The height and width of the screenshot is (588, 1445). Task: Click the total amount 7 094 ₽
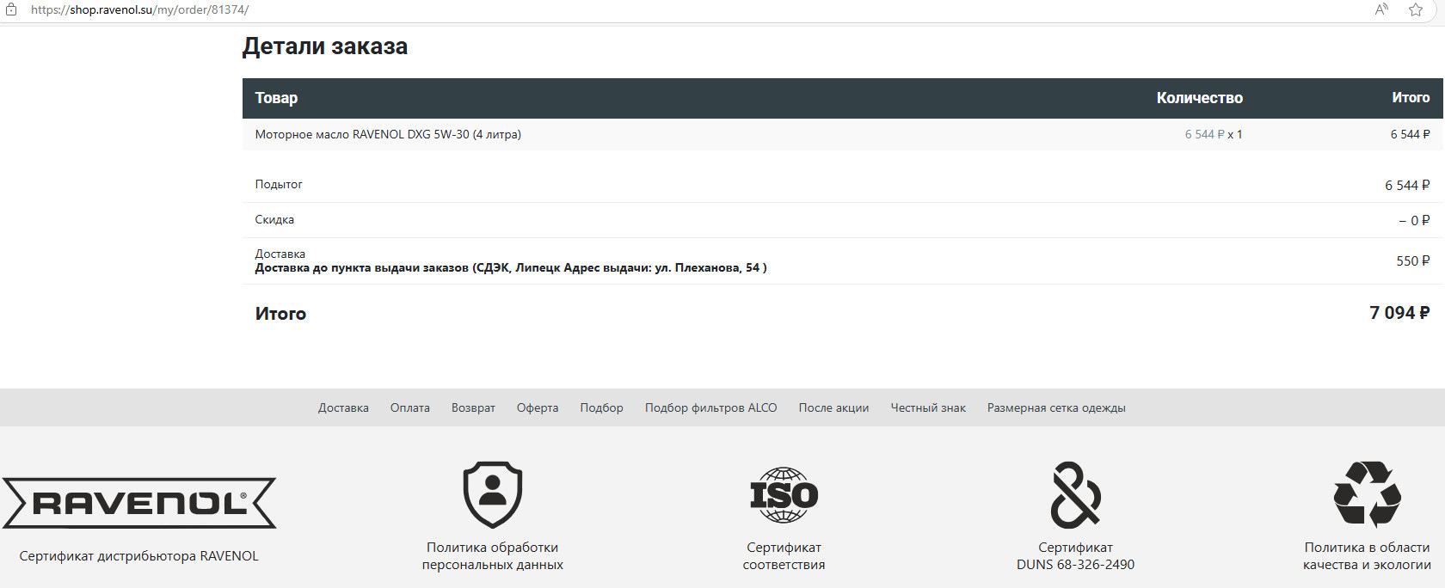click(x=1399, y=313)
